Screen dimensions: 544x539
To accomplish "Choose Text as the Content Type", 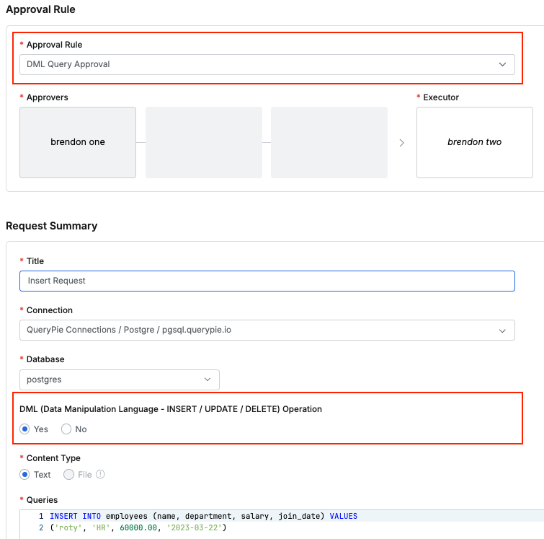I will pyautogui.click(x=25, y=475).
